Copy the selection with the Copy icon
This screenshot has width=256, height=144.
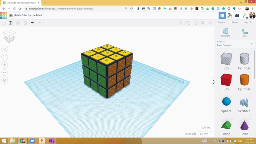(x=3, y=23)
